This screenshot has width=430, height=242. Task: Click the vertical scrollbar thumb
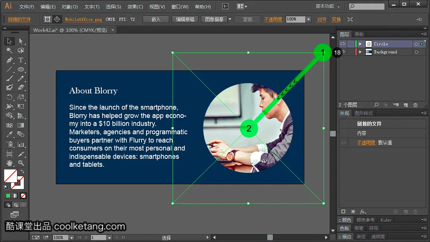coord(333,134)
